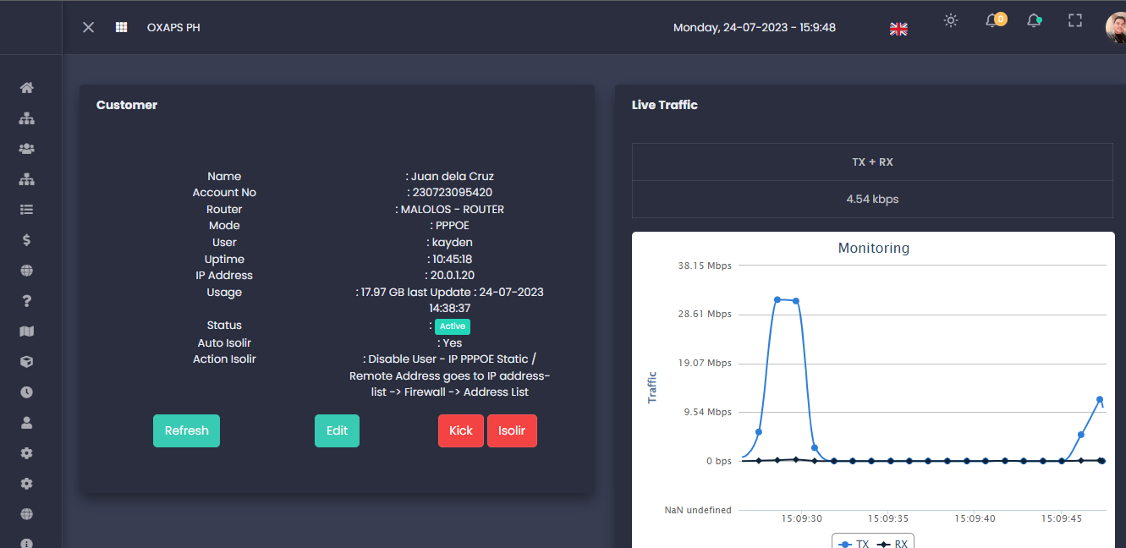
Task: Open the map sidebar icon
Action: pyautogui.click(x=26, y=332)
